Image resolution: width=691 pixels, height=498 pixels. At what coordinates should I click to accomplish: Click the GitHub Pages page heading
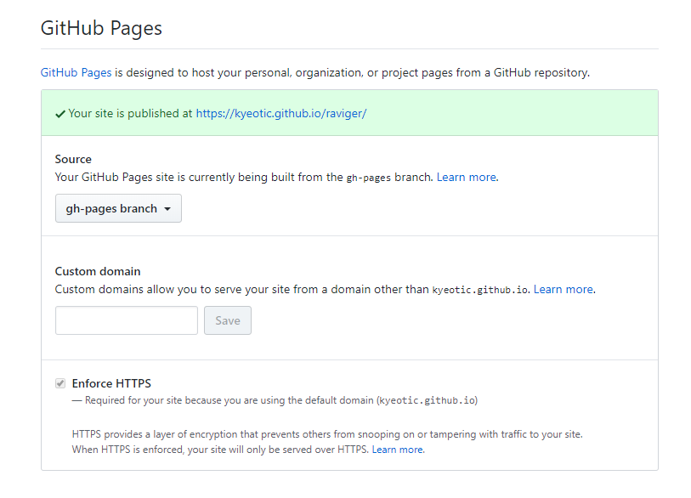101,28
